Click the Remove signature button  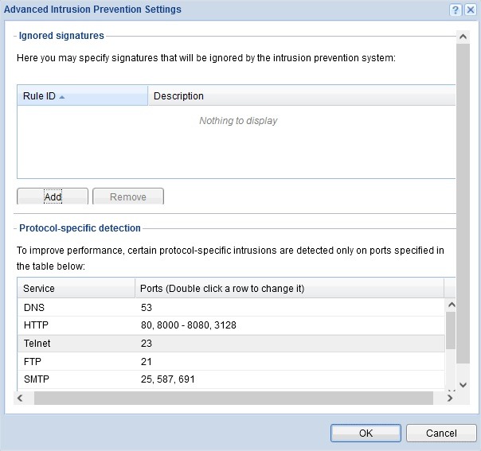(128, 196)
